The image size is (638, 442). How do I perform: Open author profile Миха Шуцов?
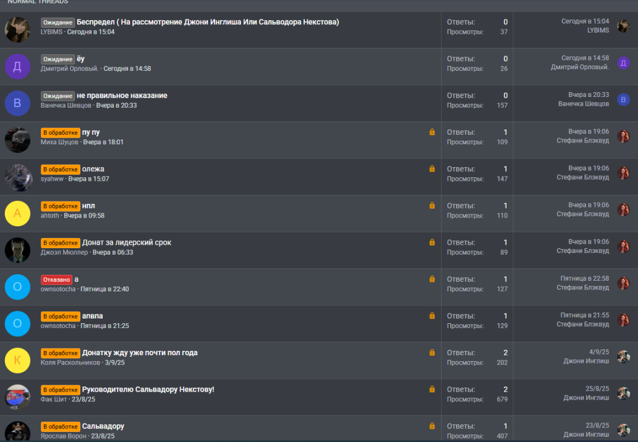tap(60, 142)
